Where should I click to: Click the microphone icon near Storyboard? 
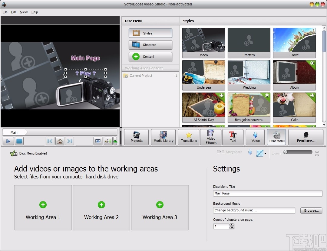[x=250, y=152]
